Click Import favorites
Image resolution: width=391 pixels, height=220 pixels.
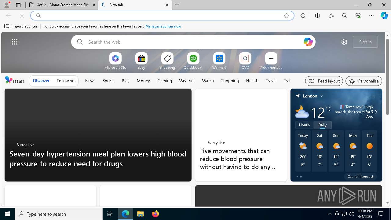click(21, 26)
